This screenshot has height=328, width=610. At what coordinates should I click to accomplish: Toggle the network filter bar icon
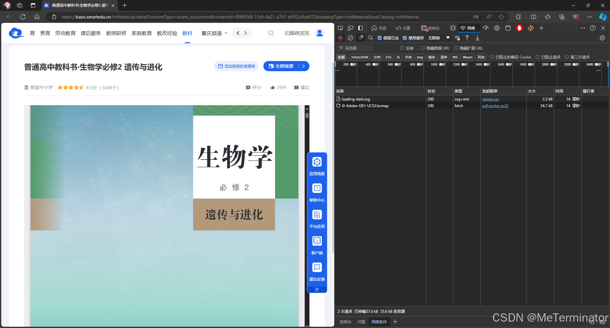point(361,38)
